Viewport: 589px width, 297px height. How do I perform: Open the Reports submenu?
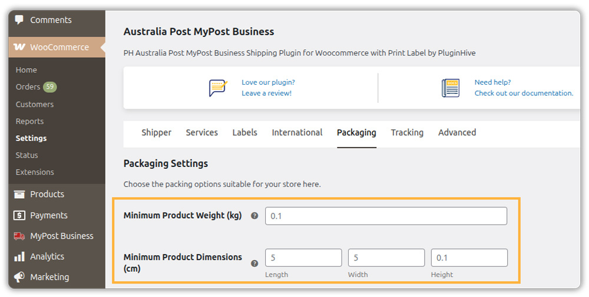(29, 121)
